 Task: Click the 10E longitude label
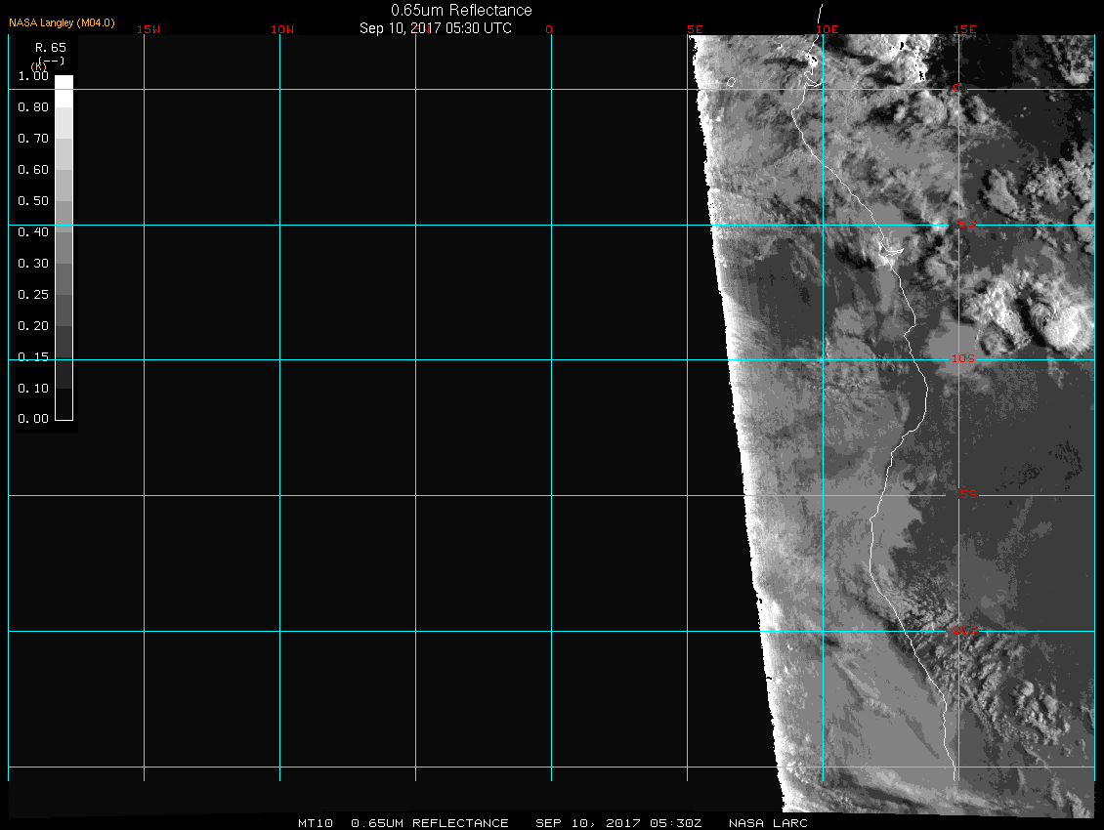click(828, 29)
